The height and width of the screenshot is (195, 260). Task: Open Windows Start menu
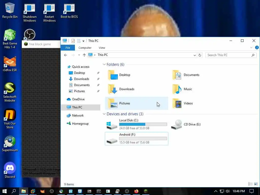tap(5, 191)
